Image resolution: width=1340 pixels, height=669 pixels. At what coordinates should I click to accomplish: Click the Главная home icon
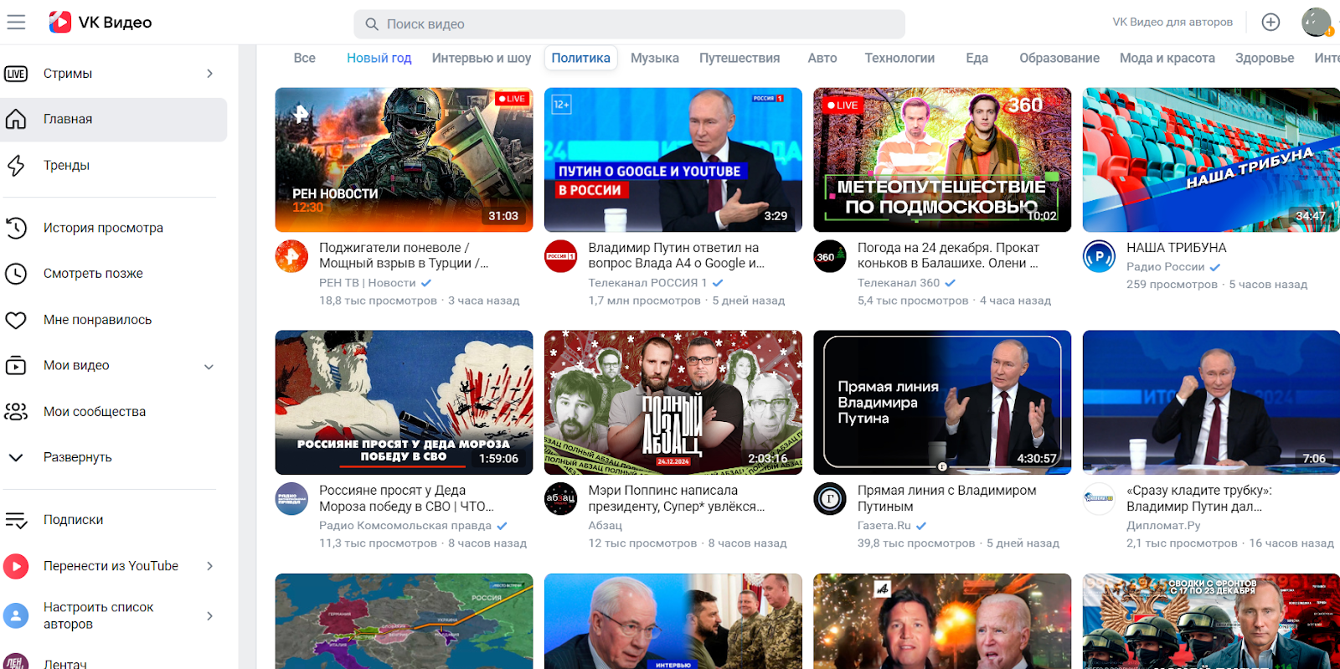click(16, 119)
